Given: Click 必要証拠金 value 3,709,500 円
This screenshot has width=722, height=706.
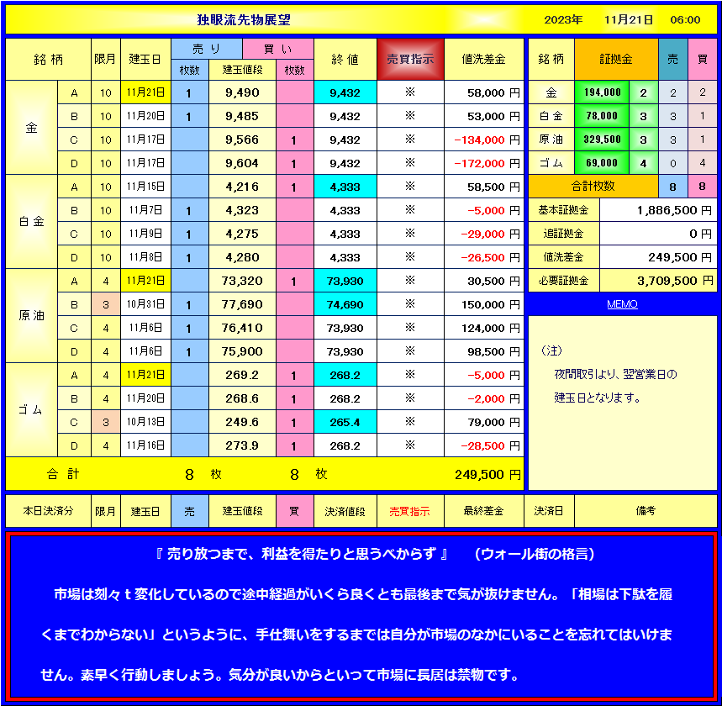Looking at the screenshot, I should point(658,281).
